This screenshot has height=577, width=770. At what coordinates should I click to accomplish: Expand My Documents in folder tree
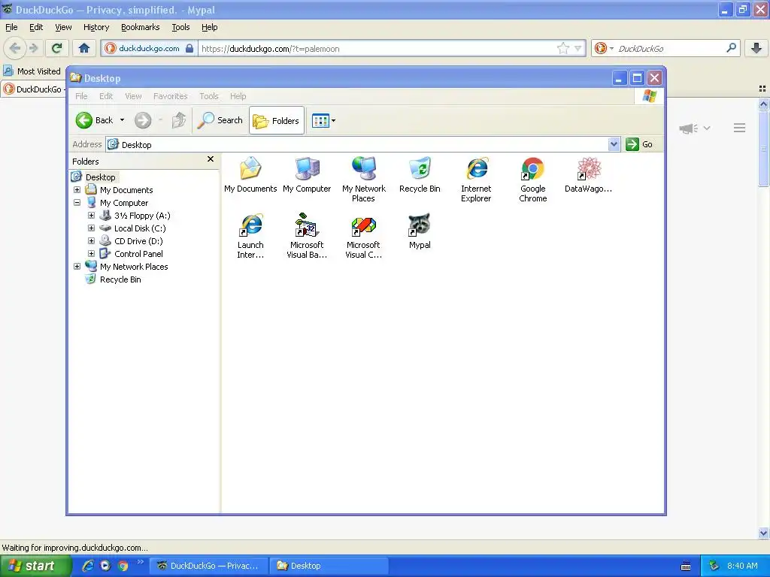[77, 190]
